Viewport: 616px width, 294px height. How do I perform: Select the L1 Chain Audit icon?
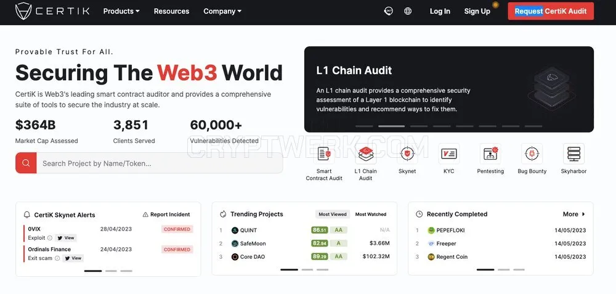point(365,153)
